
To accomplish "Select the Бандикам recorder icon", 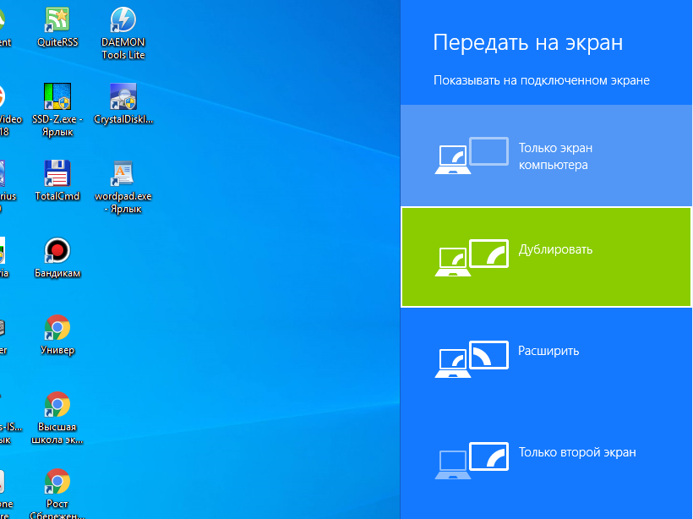I will click(57, 251).
